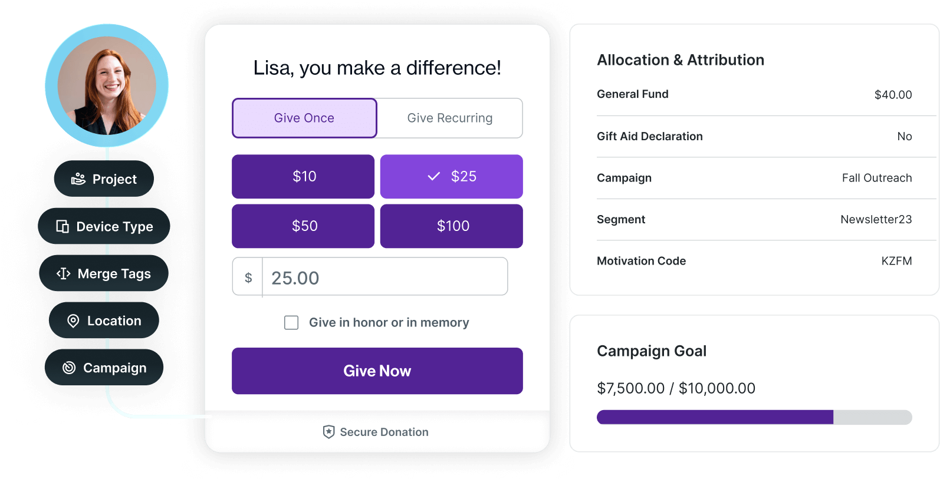The width and height of the screenshot is (940, 479).
Task: Click the custom amount input field
Action: click(x=384, y=278)
